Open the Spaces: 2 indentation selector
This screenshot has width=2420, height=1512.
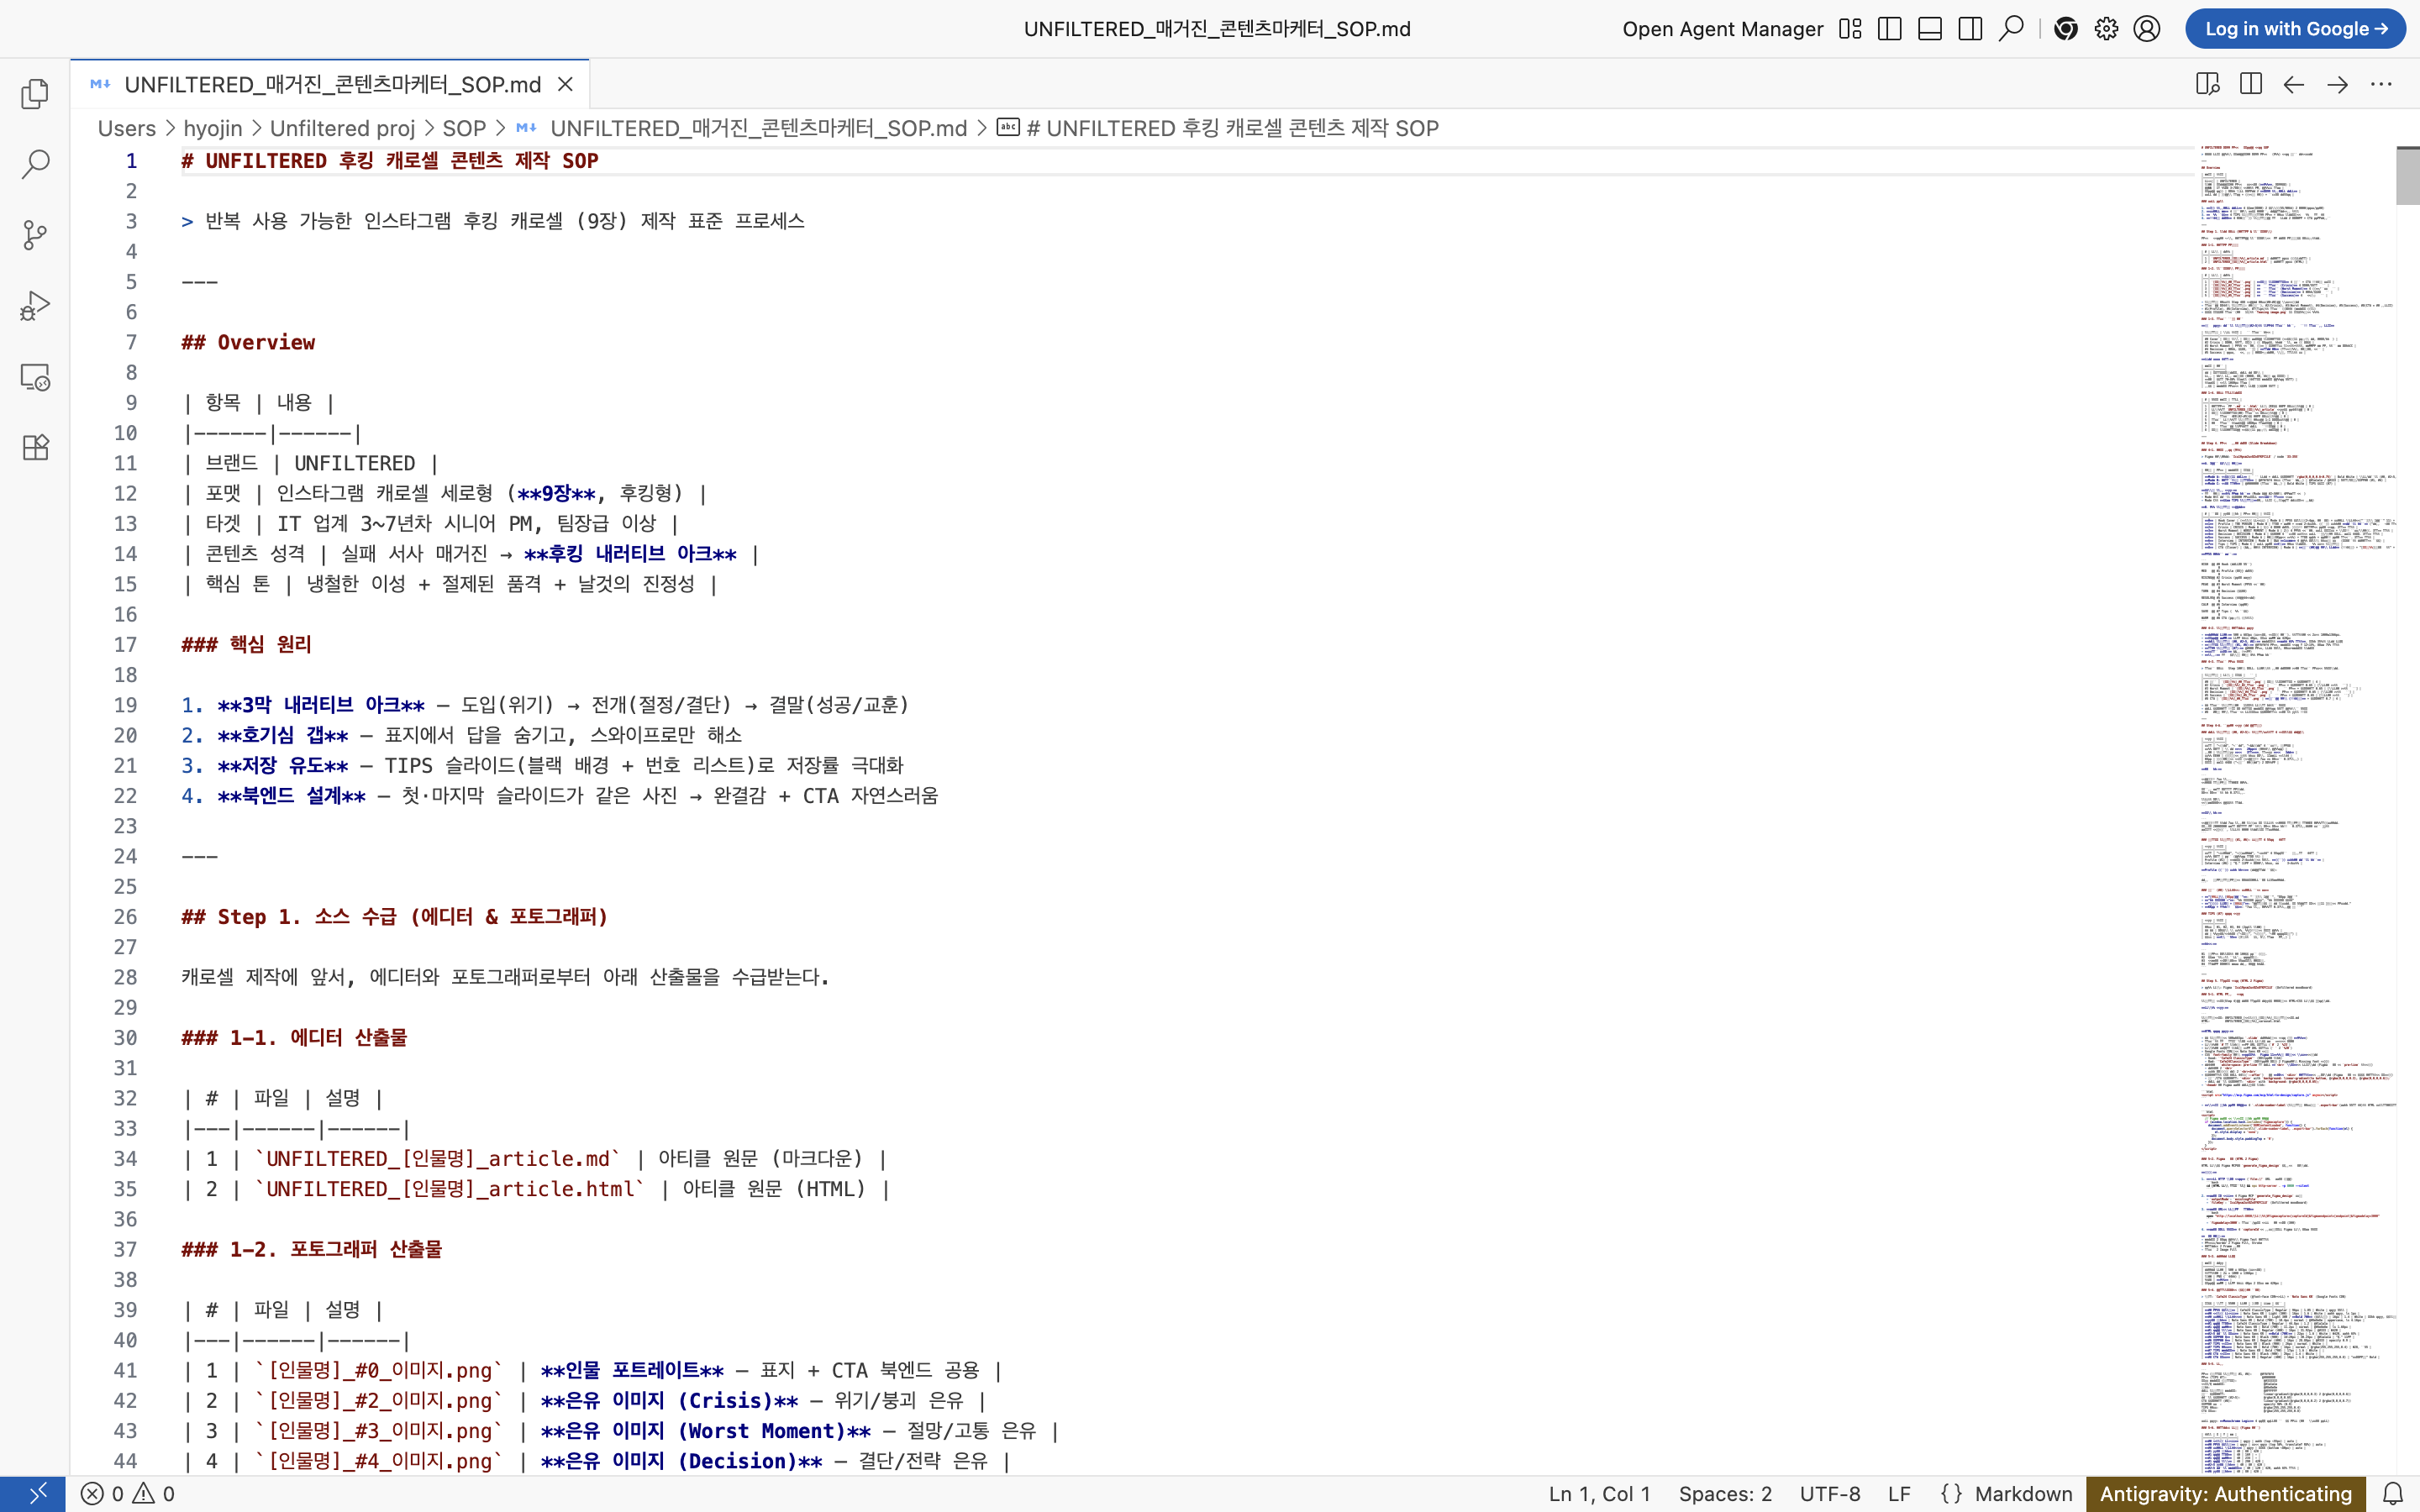1724,1493
